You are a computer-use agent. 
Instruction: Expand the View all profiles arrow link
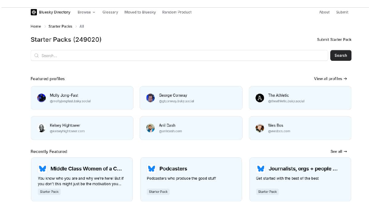(330, 79)
